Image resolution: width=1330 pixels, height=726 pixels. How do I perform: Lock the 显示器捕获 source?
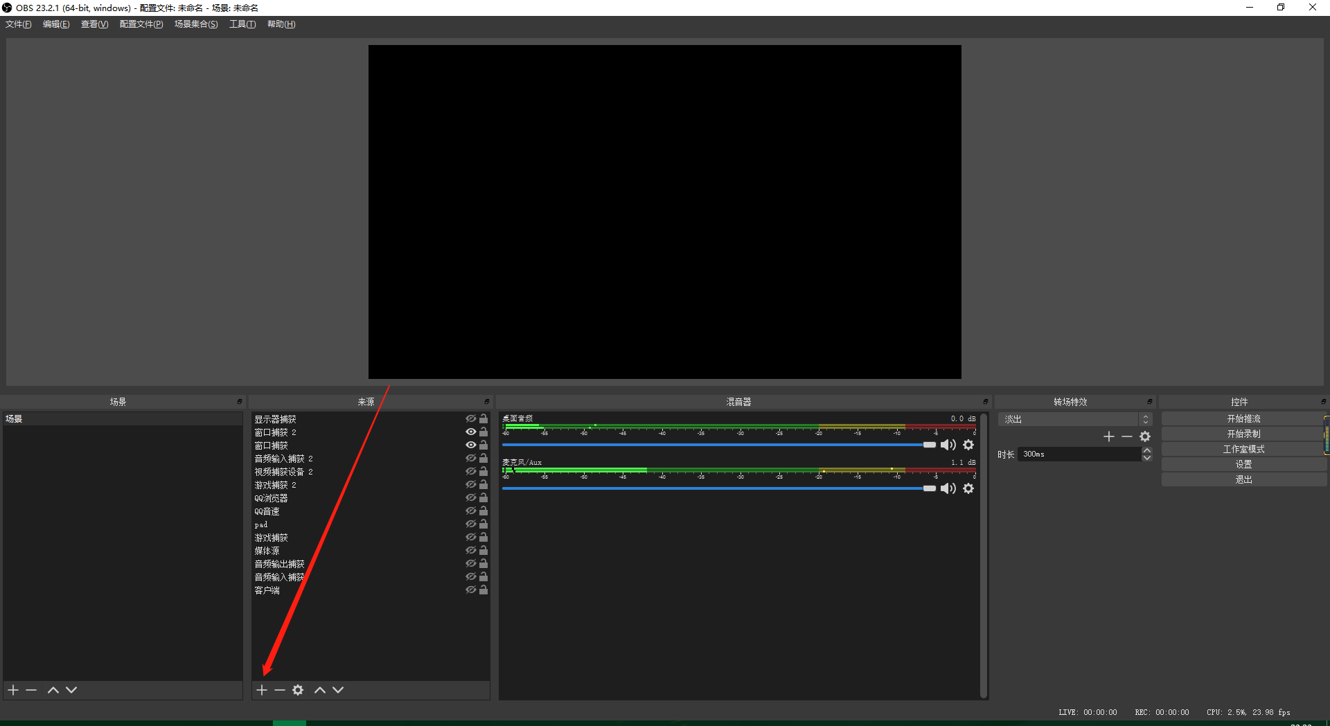tap(484, 419)
